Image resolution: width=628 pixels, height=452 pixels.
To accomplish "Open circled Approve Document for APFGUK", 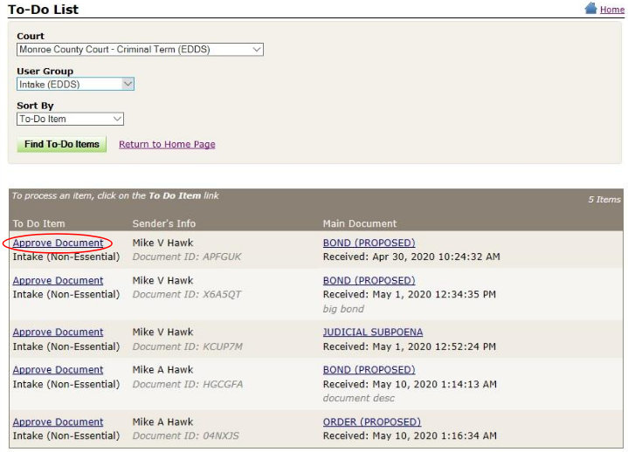I will click(x=58, y=243).
